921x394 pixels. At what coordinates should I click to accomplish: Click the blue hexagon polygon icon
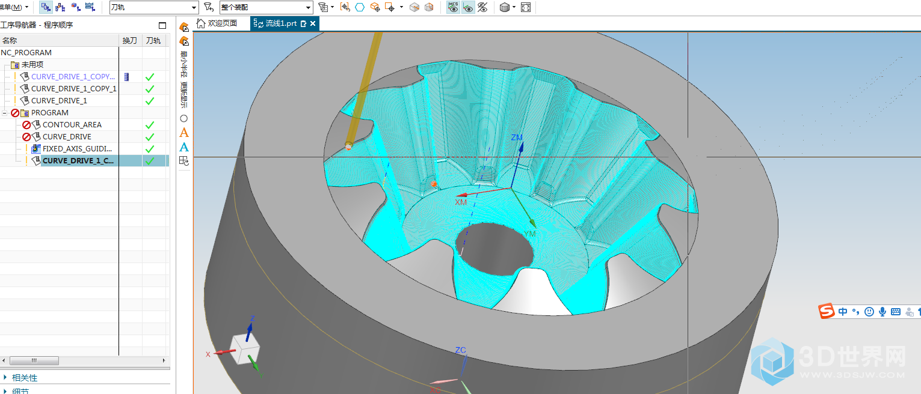(x=360, y=7)
